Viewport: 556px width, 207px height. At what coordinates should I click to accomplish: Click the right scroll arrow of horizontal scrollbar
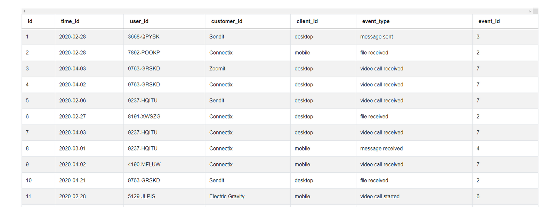click(530, 11)
